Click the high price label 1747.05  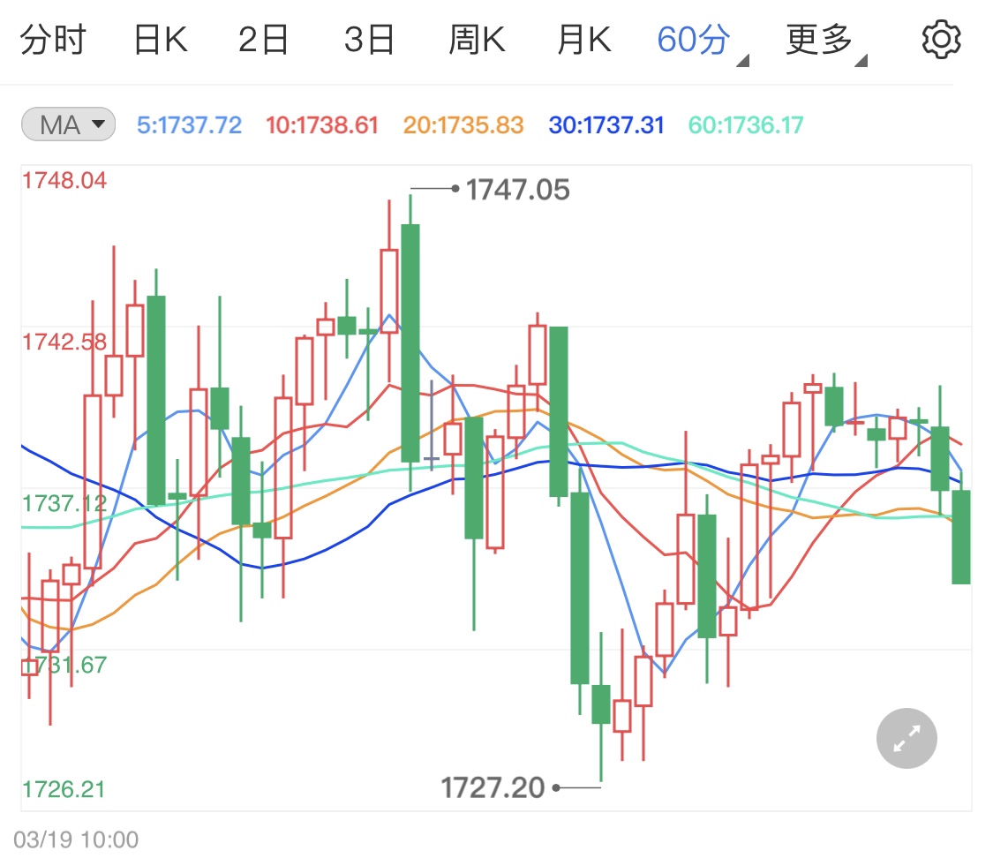[x=517, y=189]
